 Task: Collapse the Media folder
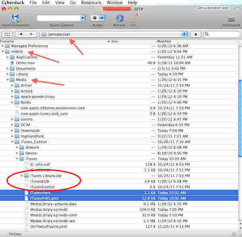(7, 80)
